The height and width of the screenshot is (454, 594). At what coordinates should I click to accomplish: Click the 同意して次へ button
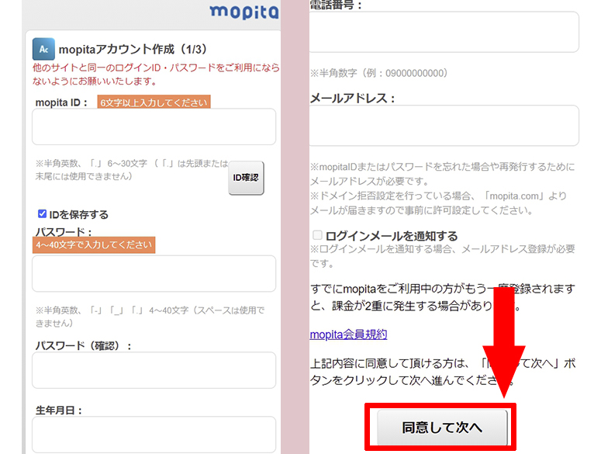[442, 428]
